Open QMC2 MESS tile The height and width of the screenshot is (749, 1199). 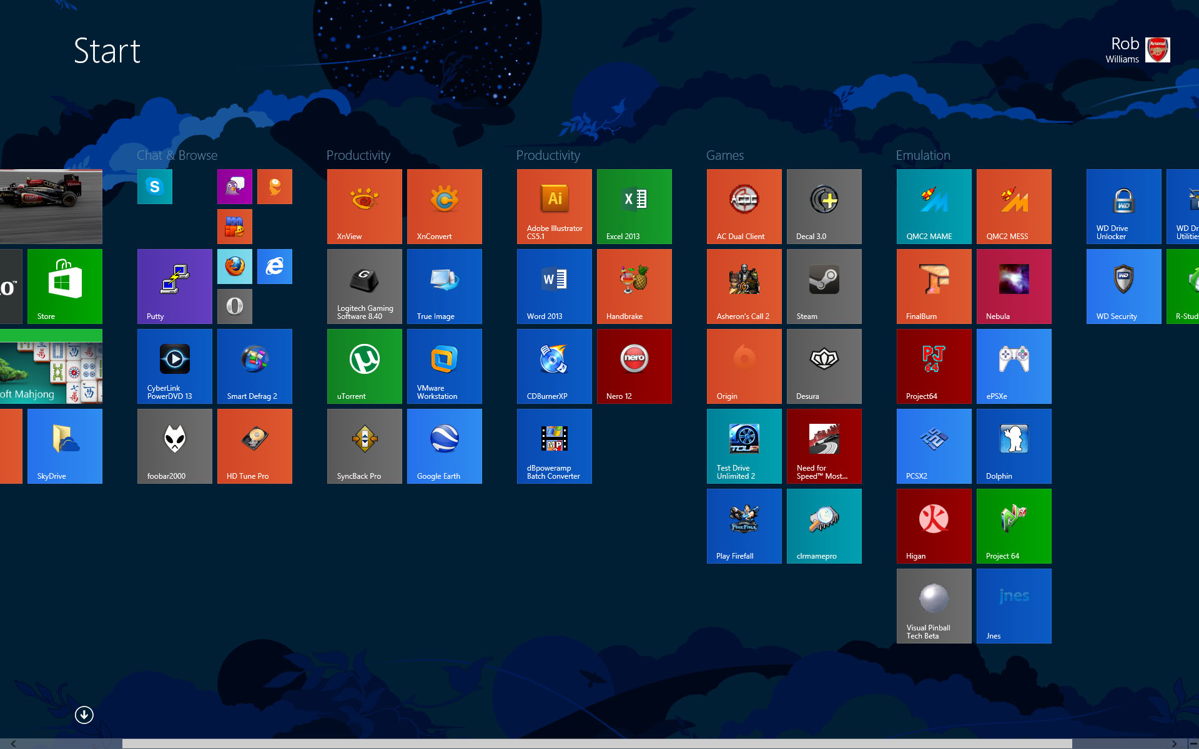(x=1014, y=207)
